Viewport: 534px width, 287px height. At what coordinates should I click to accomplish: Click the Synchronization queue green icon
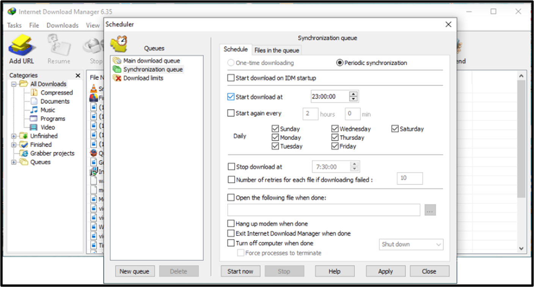point(117,69)
